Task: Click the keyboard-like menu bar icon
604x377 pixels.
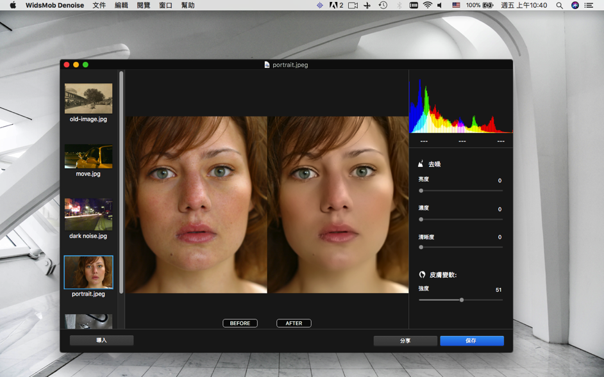Action: (414, 5)
